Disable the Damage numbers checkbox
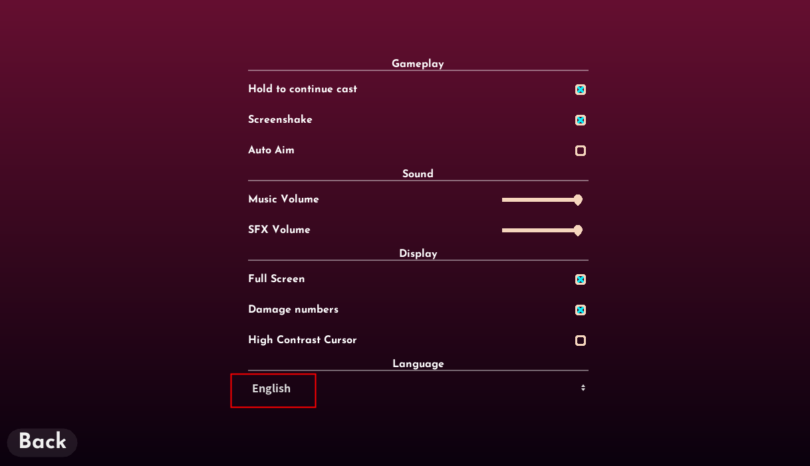The width and height of the screenshot is (810, 466). tap(581, 310)
